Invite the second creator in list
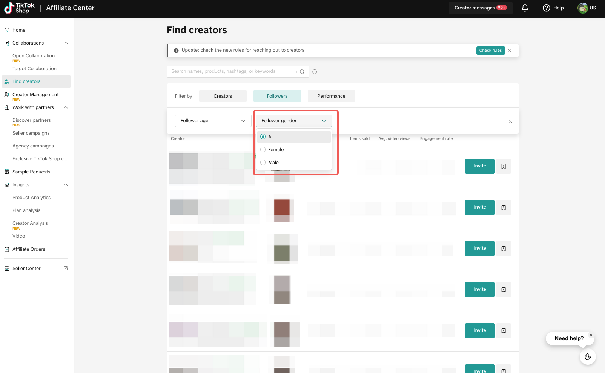This screenshot has height=373, width=605. coord(479,207)
